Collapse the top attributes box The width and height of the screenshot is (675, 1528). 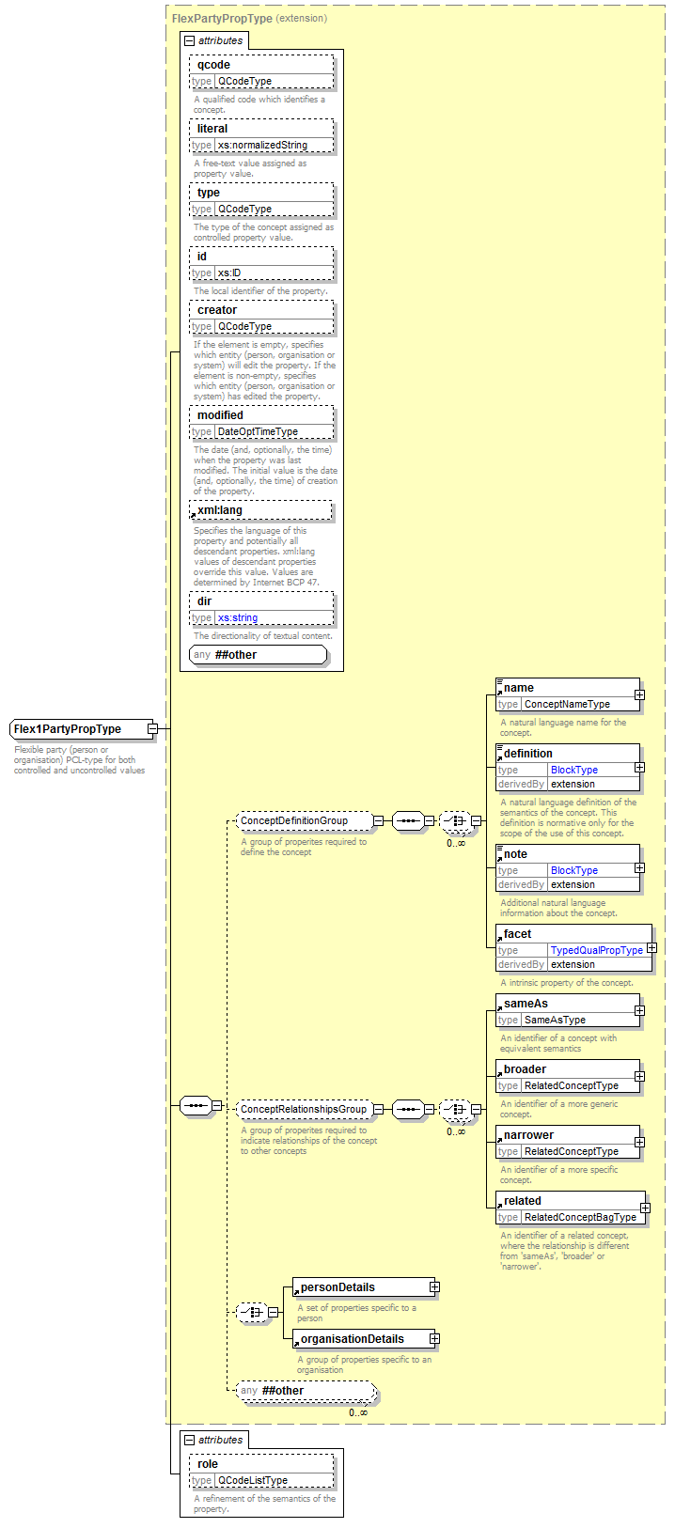coord(189,41)
